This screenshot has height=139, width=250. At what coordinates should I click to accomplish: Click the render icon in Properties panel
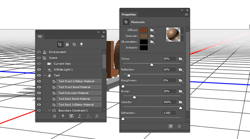[x=171, y=126]
